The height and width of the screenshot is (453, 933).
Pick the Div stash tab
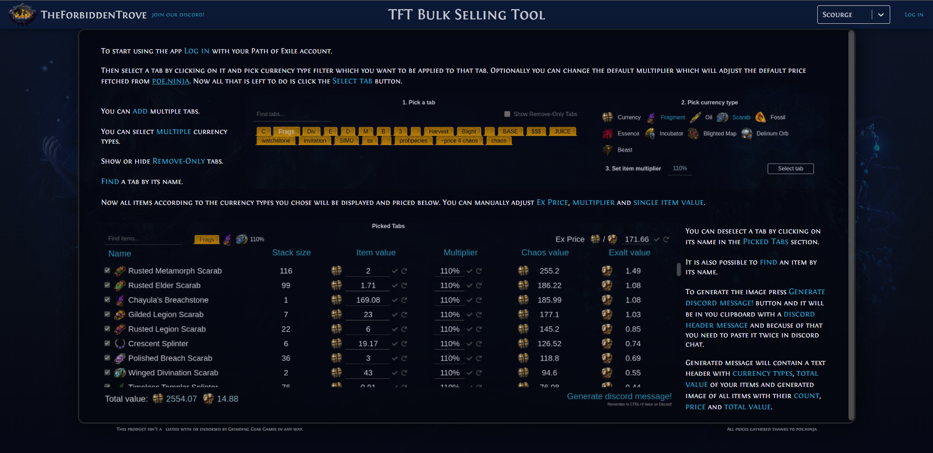[x=311, y=132]
